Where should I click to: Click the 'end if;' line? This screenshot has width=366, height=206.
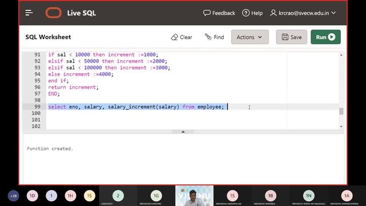tap(58, 81)
